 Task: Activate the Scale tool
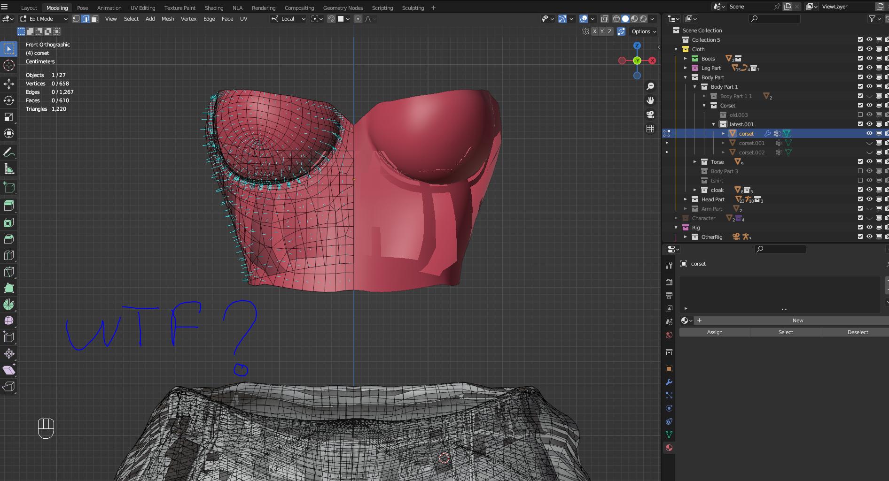pos(9,117)
